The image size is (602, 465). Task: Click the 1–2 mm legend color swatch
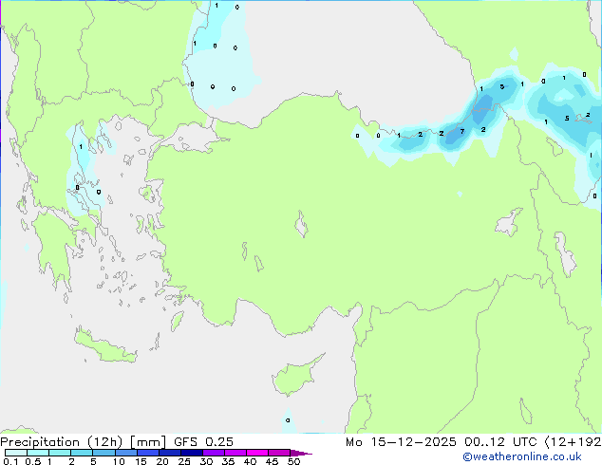click(x=60, y=453)
